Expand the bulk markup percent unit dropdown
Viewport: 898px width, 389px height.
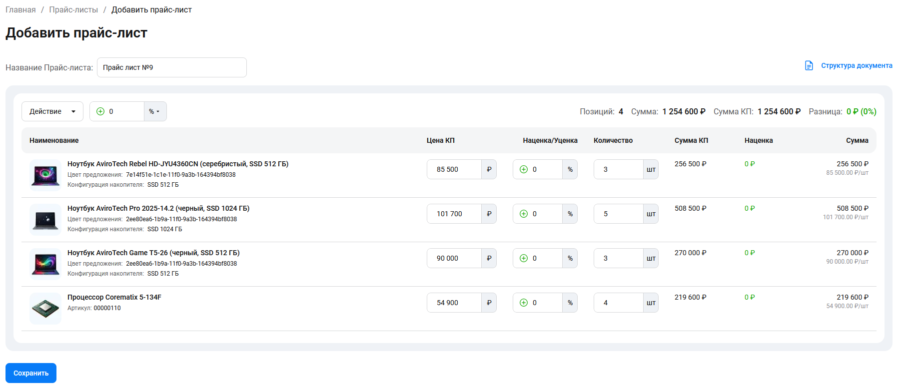155,111
